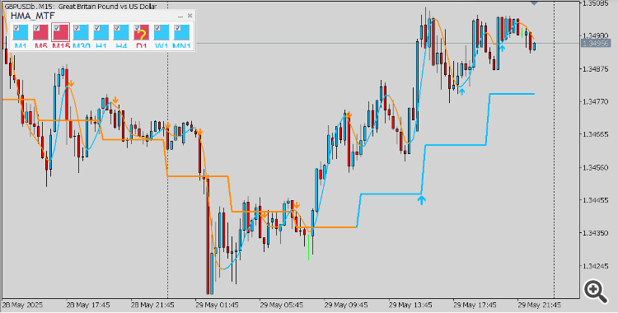The width and height of the screenshot is (618, 313).
Task: Click the 1.34770 price axis label
Action: click(x=596, y=101)
